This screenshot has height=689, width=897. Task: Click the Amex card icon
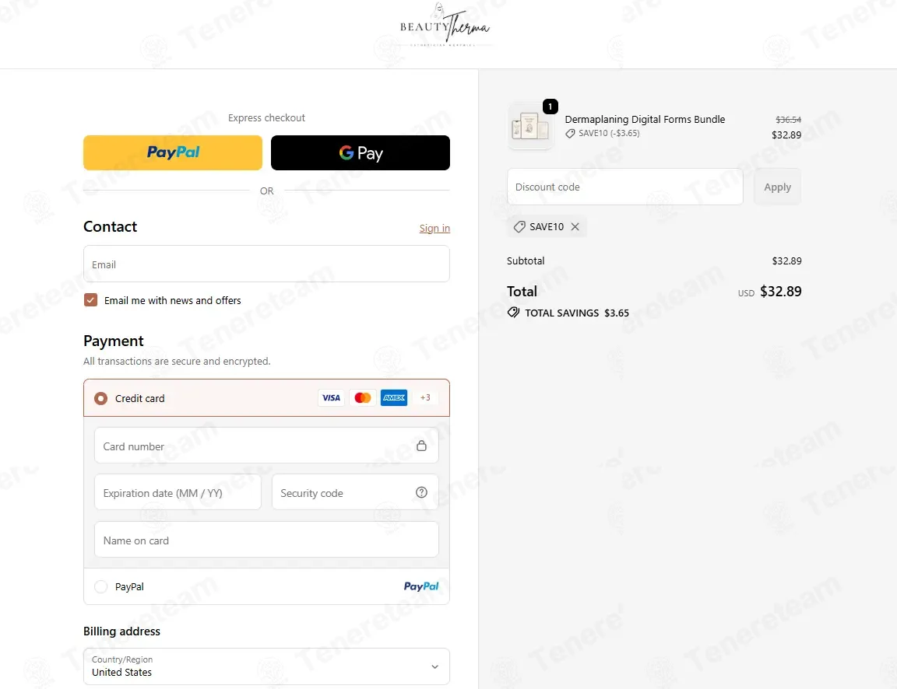click(x=394, y=397)
